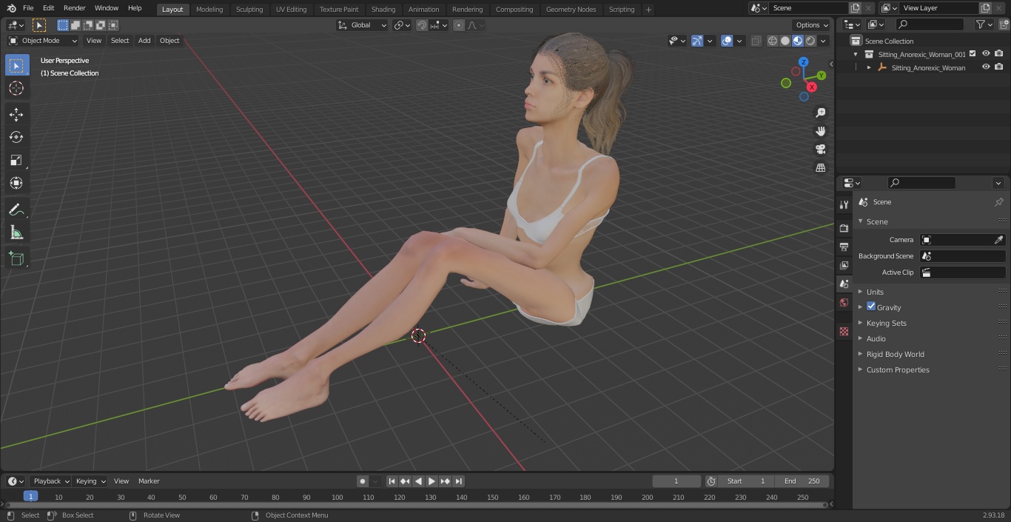Open Tool properties tab

(x=844, y=204)
